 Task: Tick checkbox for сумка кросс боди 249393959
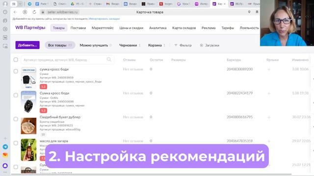tap(16, 71)
